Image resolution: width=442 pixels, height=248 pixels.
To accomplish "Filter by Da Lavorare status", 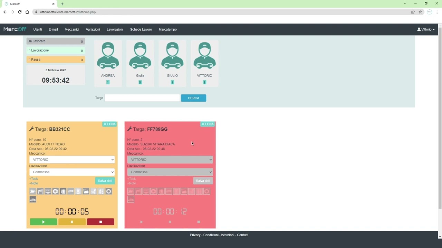I will [x=56, y=41].
